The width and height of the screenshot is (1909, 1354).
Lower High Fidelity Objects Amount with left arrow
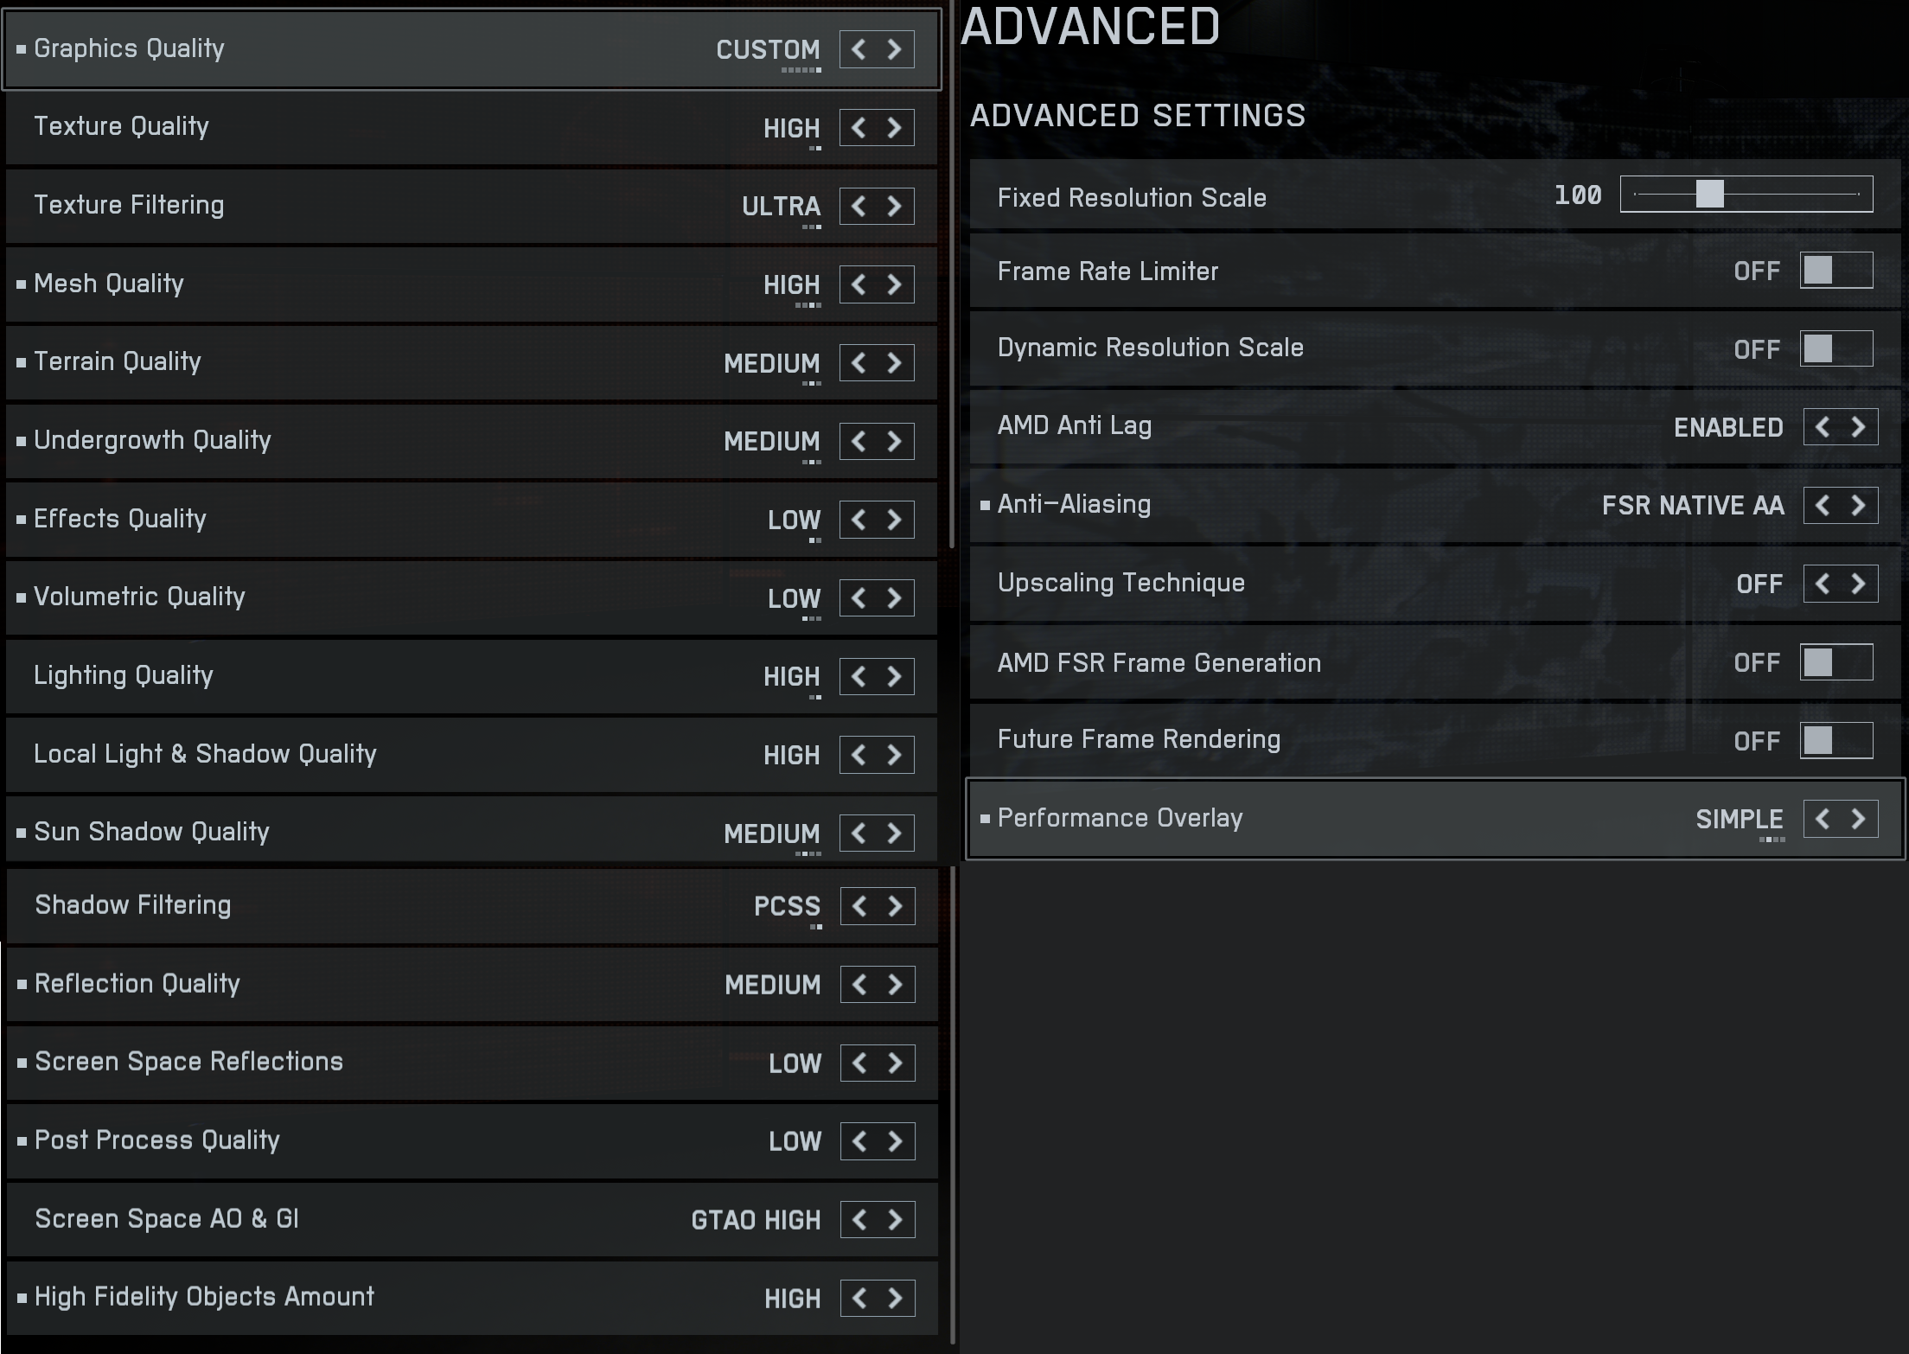click(859, 1298)
